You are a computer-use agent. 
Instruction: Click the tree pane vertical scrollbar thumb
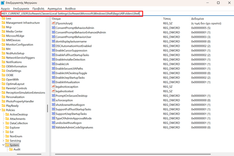47,108
